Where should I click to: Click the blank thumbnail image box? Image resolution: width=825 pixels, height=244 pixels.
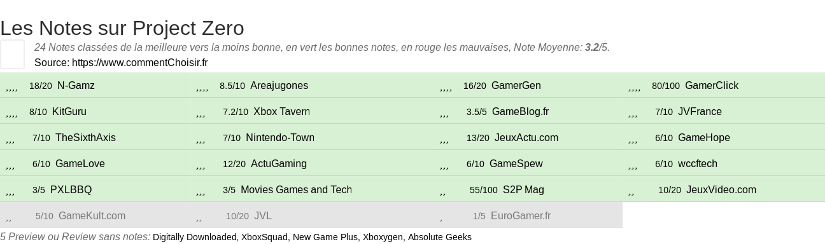click(x=12, y=54)
